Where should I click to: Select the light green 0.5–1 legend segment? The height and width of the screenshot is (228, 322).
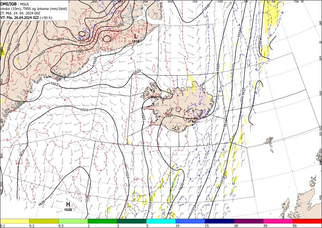coord(73,221)
